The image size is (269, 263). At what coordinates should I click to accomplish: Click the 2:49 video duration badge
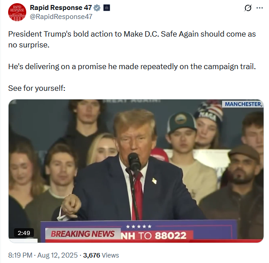[24, 233]
